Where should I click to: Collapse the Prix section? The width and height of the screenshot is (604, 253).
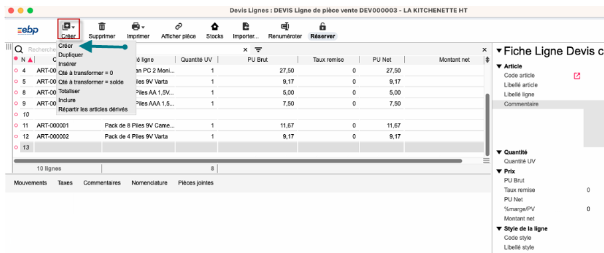click(499, 171)
